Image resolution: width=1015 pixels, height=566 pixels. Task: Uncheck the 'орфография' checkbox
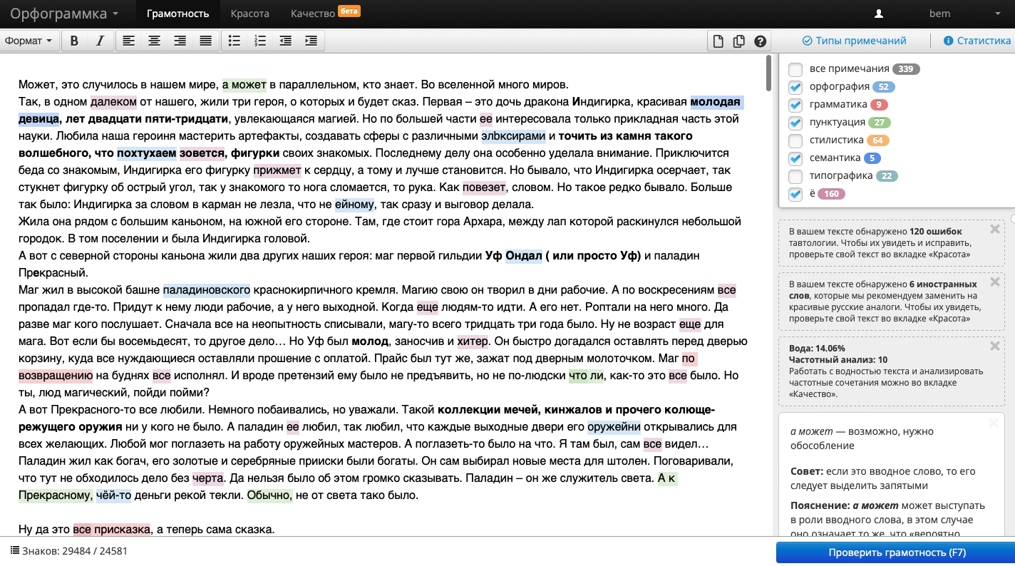(x=795, y=87)
